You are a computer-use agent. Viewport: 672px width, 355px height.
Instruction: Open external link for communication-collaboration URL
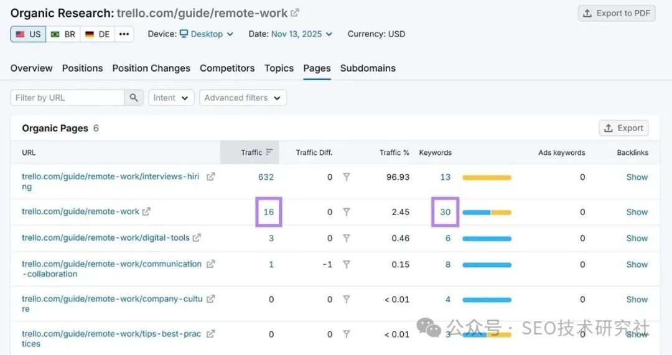210,264
